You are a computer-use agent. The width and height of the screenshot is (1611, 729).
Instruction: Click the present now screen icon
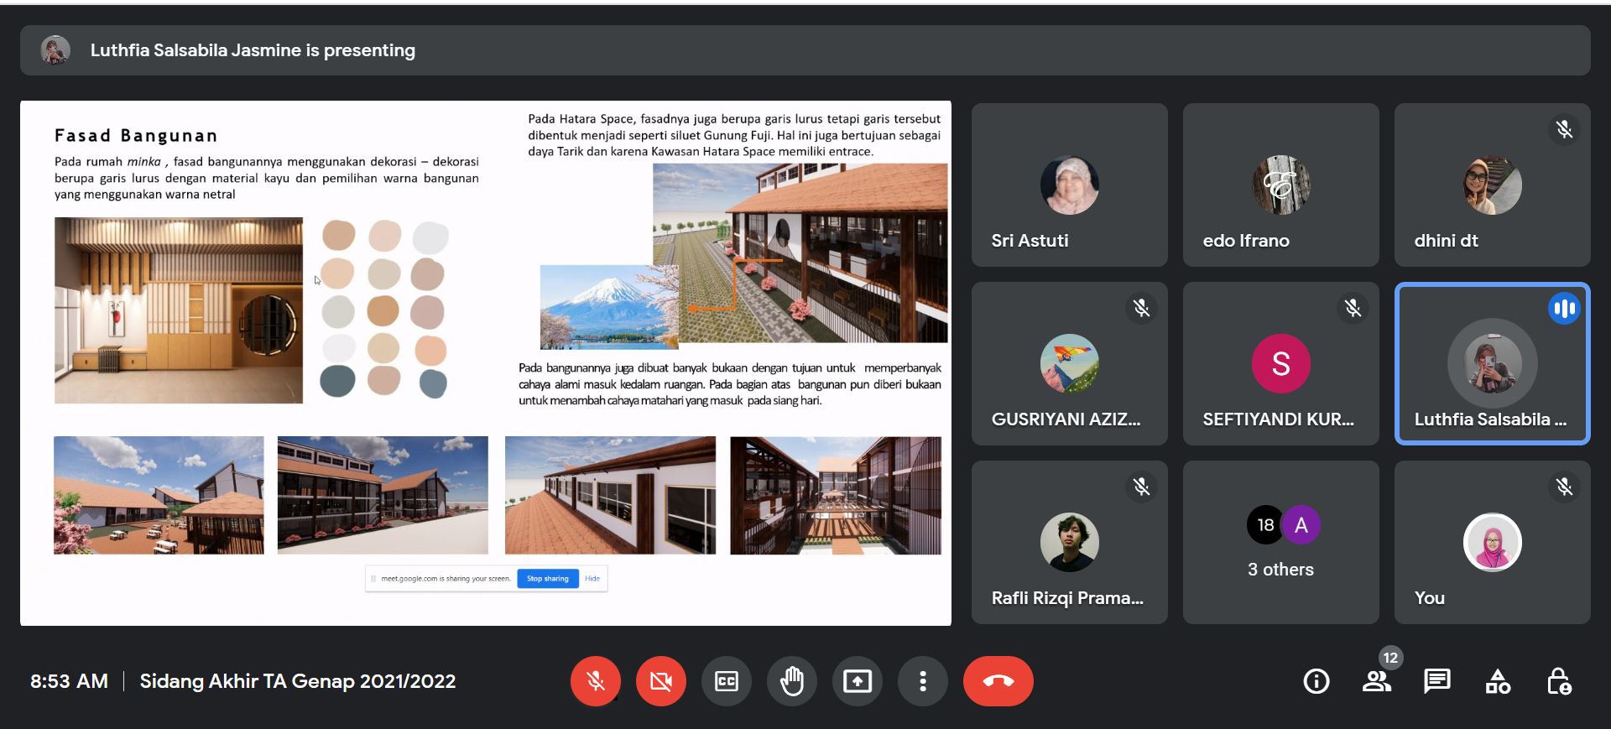coord(858,681)
